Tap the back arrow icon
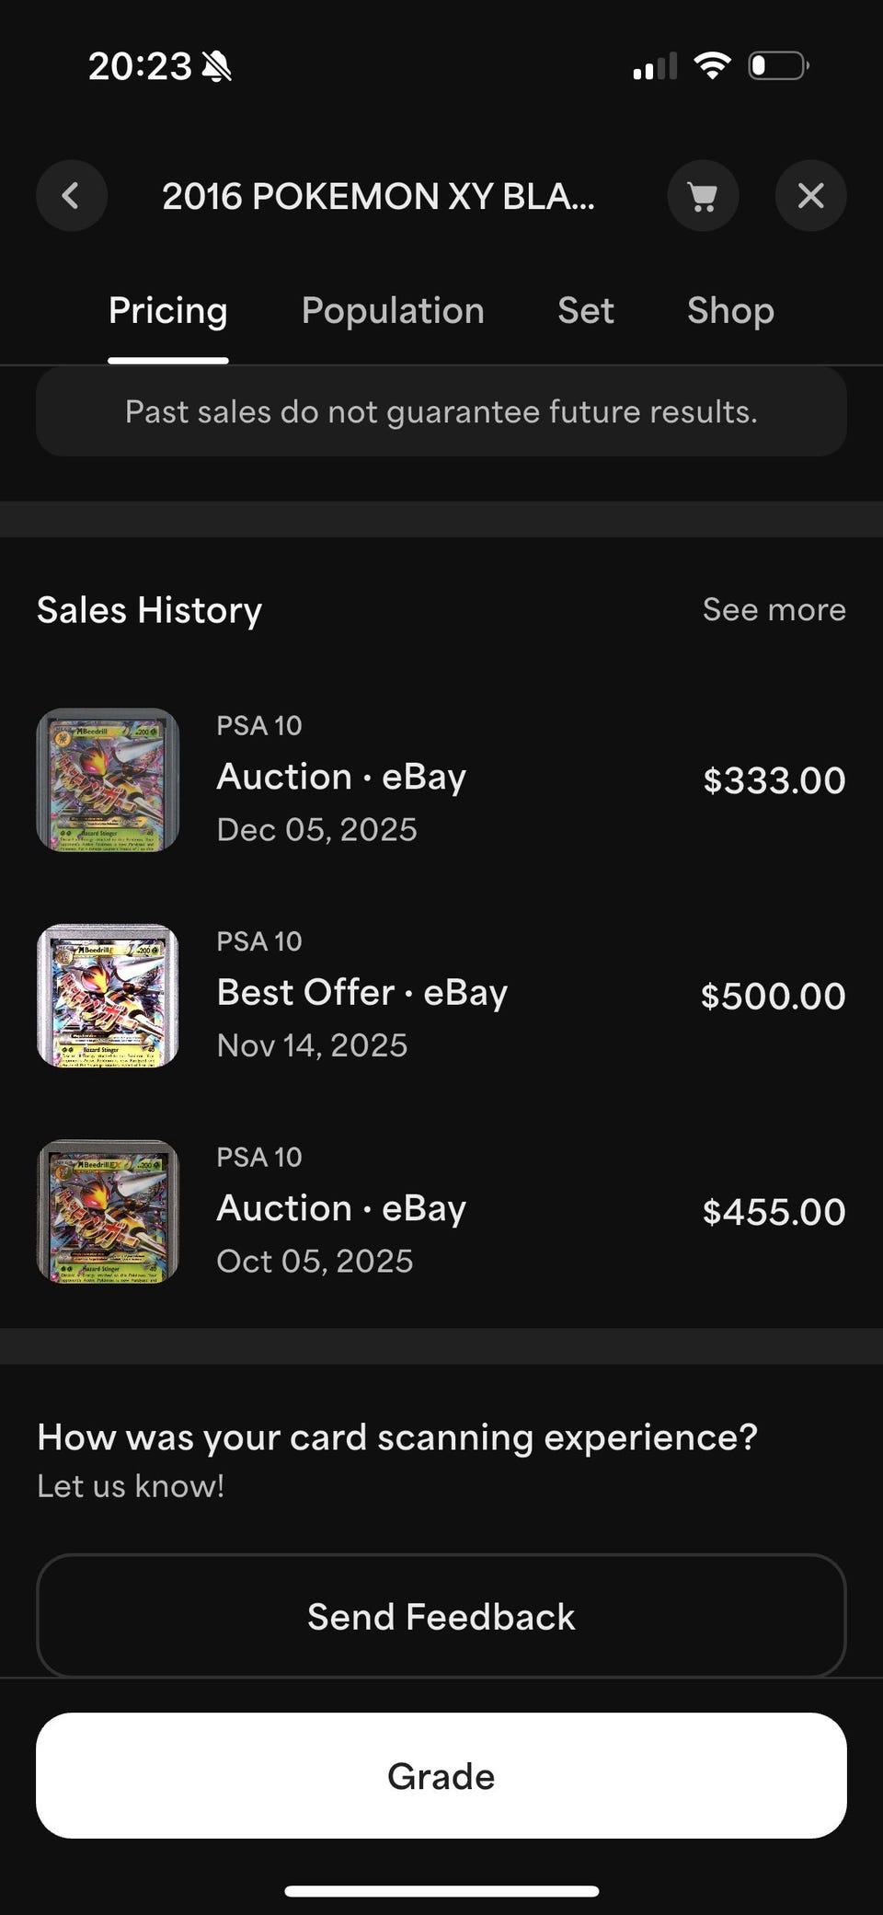The width and height of the screenshot is (883, 1915). tap(71, 195)
